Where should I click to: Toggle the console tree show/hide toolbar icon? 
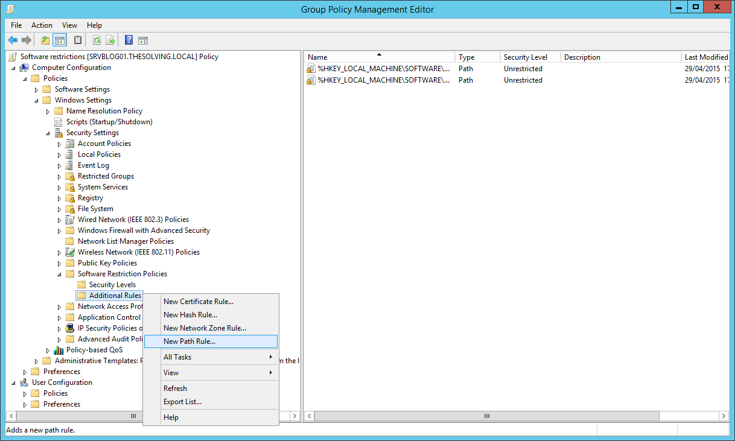59,40
